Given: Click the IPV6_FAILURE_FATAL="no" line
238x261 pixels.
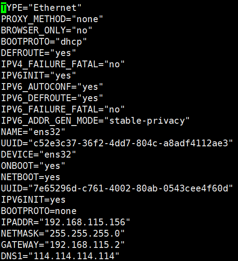Looking at the screenshot, I should (x=63, y=110).
